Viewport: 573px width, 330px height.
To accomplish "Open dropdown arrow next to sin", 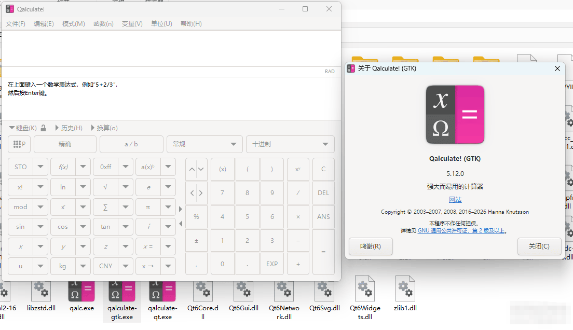I will [40, 227].
